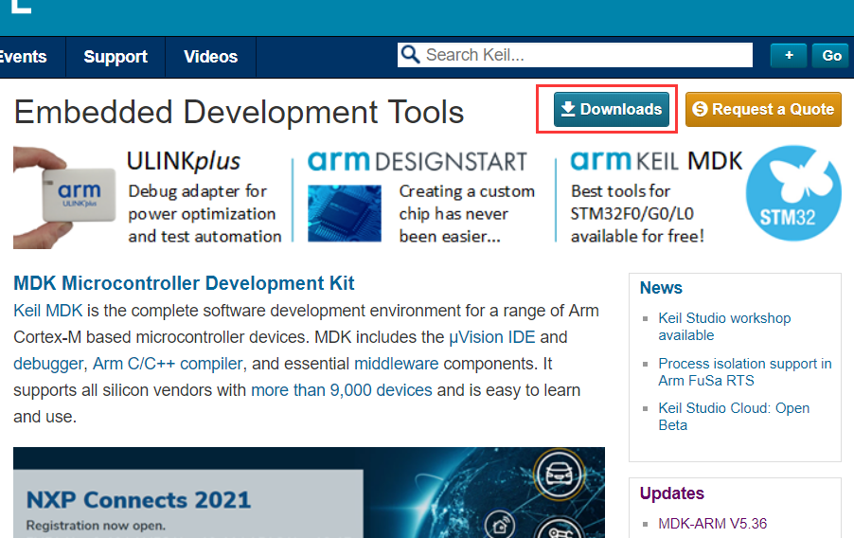The image size is (854, 538).
Task: Open the Events menu
Action: 23,57
